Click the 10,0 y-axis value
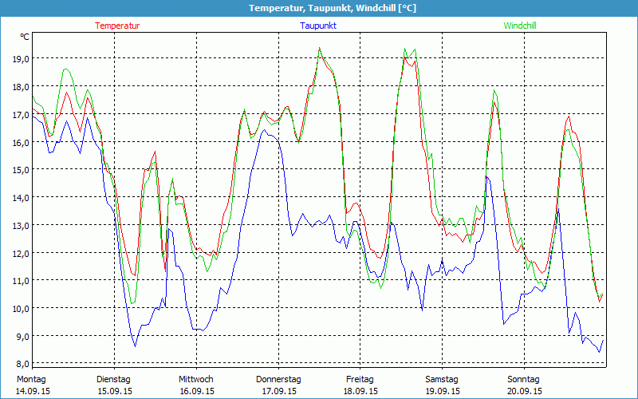This screenshot has width=638, height=399. tap(22, 309)
